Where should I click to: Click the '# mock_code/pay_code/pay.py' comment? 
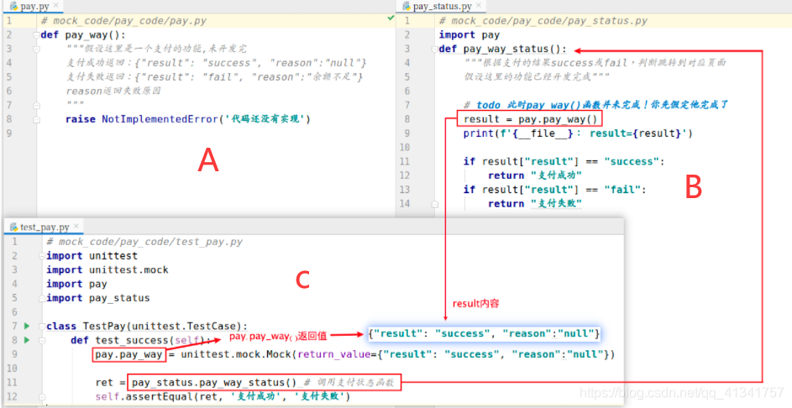pyautogui.click(x=123, y=21)
